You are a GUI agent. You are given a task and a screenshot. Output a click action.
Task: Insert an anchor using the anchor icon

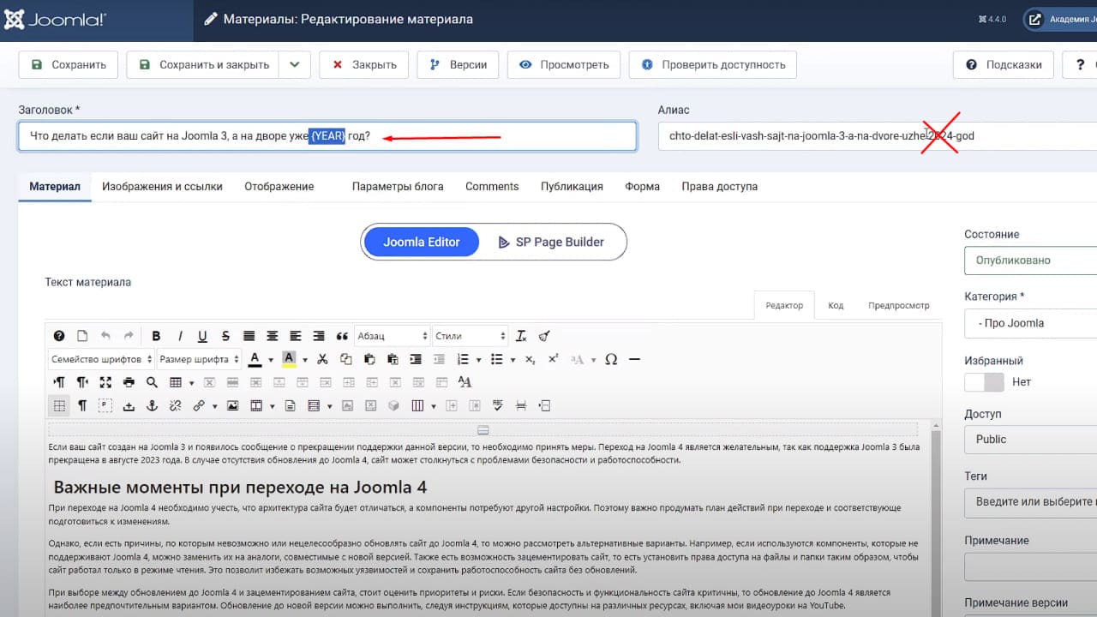coord(152,405)
